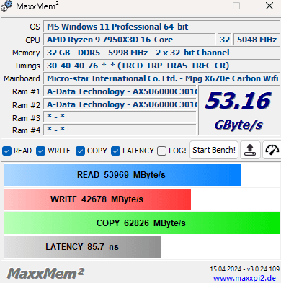Click the READ 53969 MByte/s bar
This screenshot has width=281, height=283.
click(x=122, y=175)
